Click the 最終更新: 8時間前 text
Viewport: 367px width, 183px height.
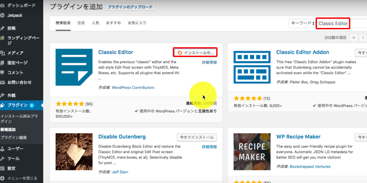201,103
